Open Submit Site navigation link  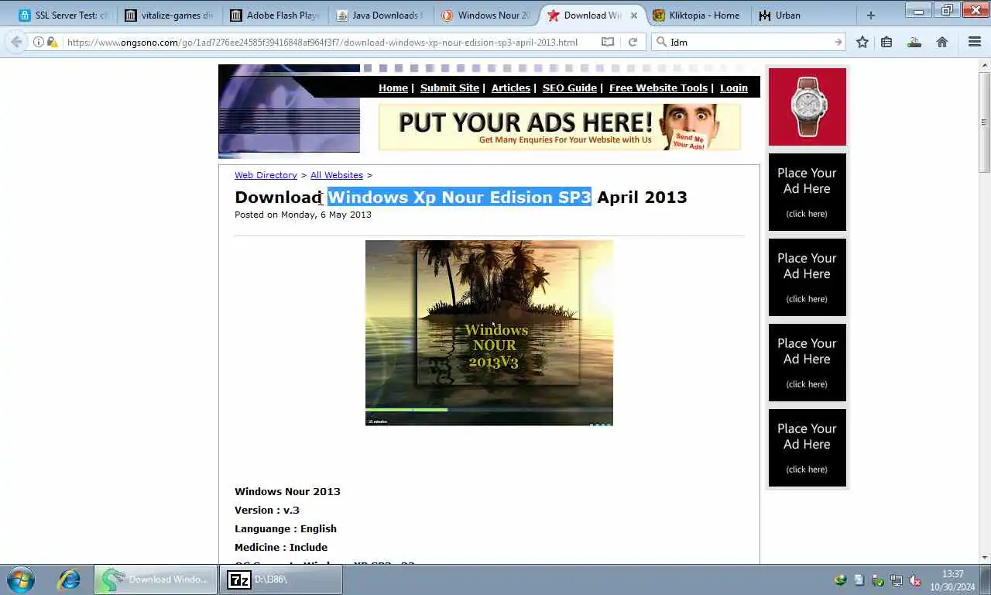pyautogui.click(x=450, y=88)
